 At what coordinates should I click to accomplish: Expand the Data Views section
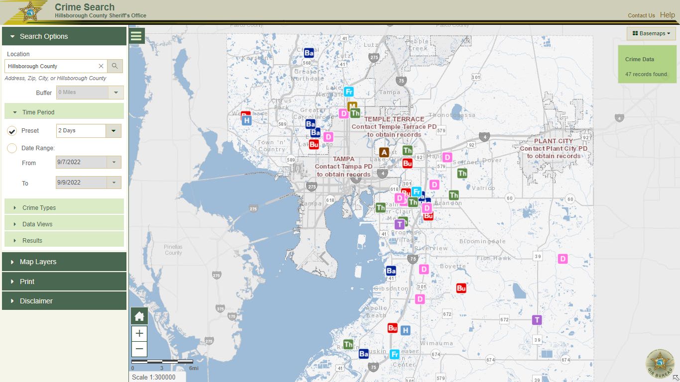[64, 224]
